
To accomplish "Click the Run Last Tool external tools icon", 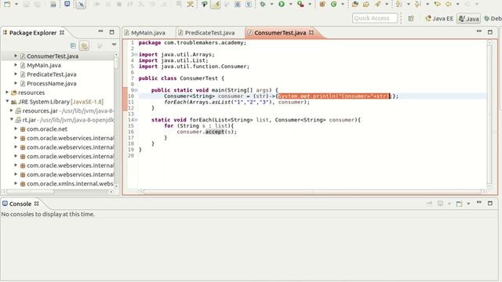I will point(300,4).
